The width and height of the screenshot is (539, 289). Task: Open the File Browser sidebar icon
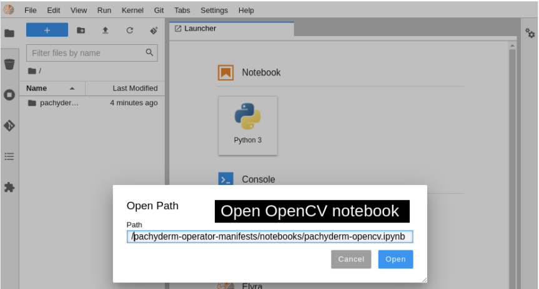point(9,33)
